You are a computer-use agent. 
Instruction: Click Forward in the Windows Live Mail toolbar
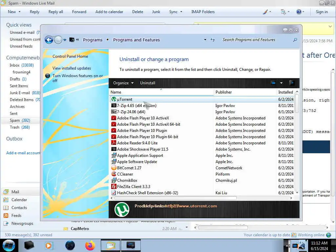[79, 12]
